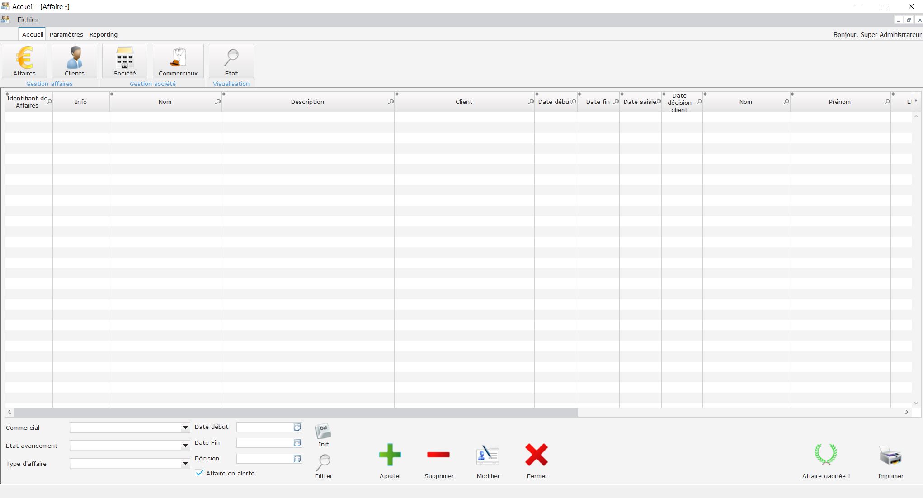Open the Date début calendar picker
This screenshot has width=923, height=498.
297,427
